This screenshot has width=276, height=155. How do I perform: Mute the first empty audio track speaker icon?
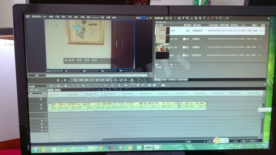[x=41, y=121]
